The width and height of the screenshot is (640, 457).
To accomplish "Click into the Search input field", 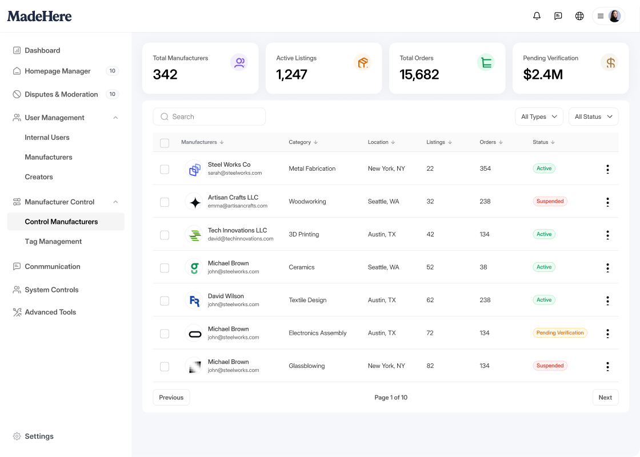I will (x=209, y=117).
